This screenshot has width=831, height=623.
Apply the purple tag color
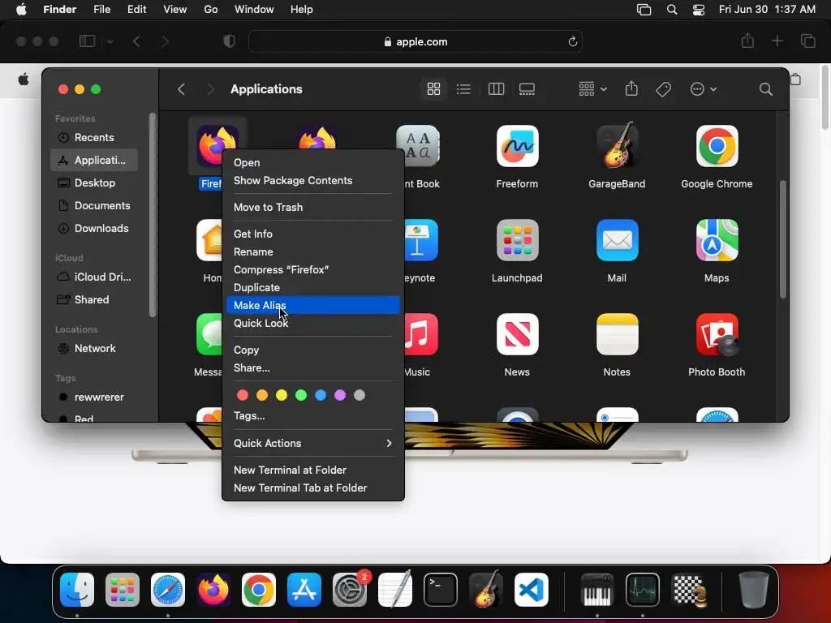(x=340, y=395)
